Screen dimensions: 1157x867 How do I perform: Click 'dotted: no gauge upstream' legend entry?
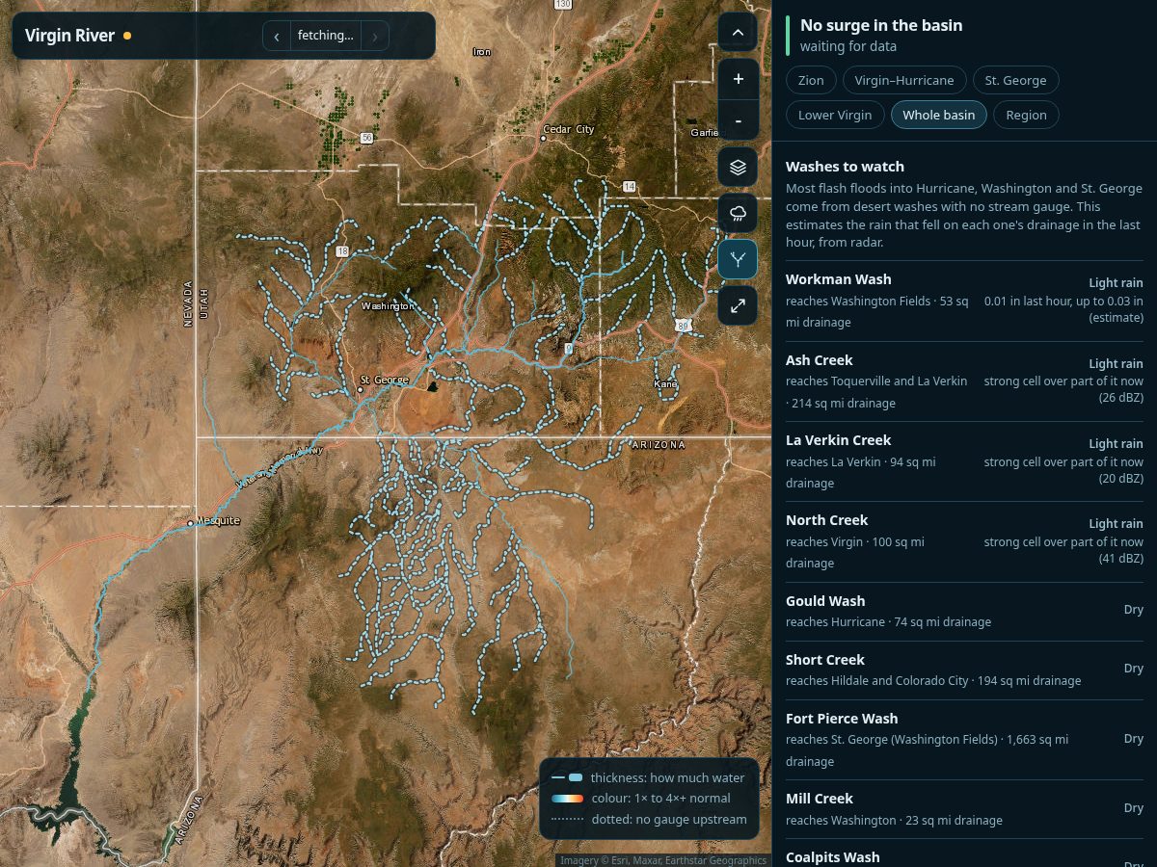pos(648,819)
